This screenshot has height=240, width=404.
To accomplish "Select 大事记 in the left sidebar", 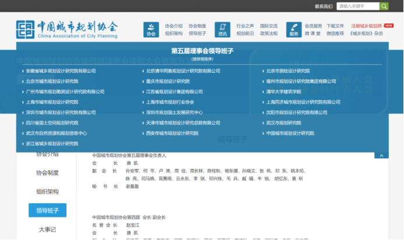I will pos(47,230).
